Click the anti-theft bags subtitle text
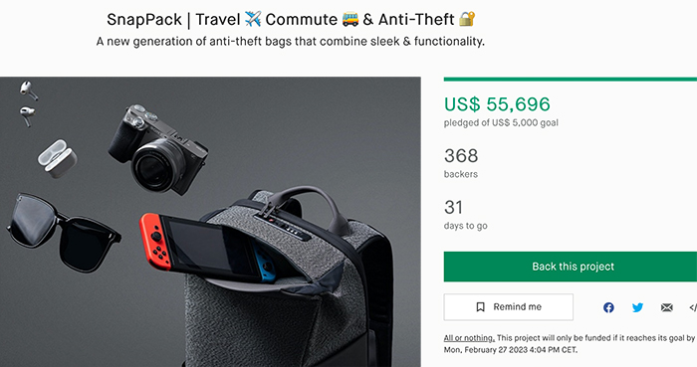Image resolution: width=697 pixels, height=367 pixels. 291,41
